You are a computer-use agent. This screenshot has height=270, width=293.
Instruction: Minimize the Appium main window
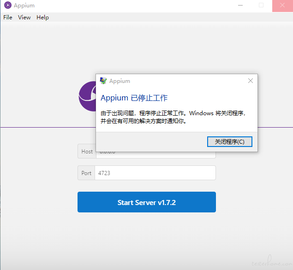coord(240,6)
